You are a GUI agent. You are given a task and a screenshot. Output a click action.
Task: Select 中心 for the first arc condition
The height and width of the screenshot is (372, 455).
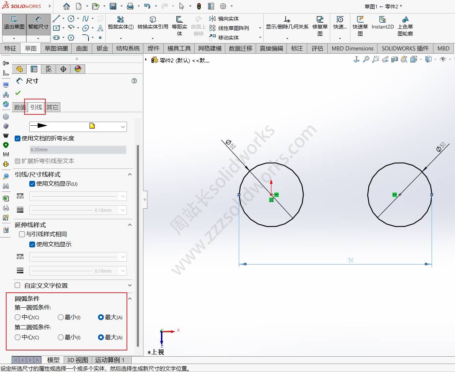(x=18, y=317)
